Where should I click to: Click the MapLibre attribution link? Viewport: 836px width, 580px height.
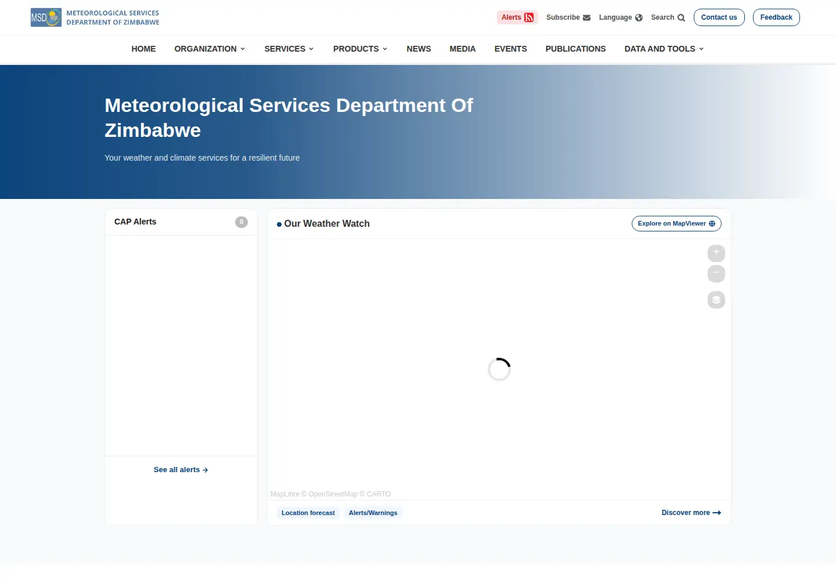coord(285,494)
